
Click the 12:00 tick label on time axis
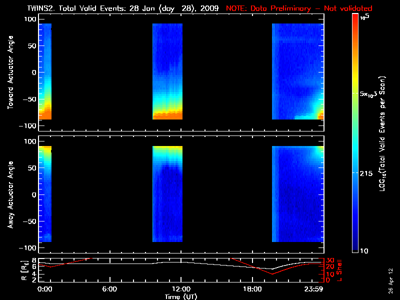[x=181, y=289]
